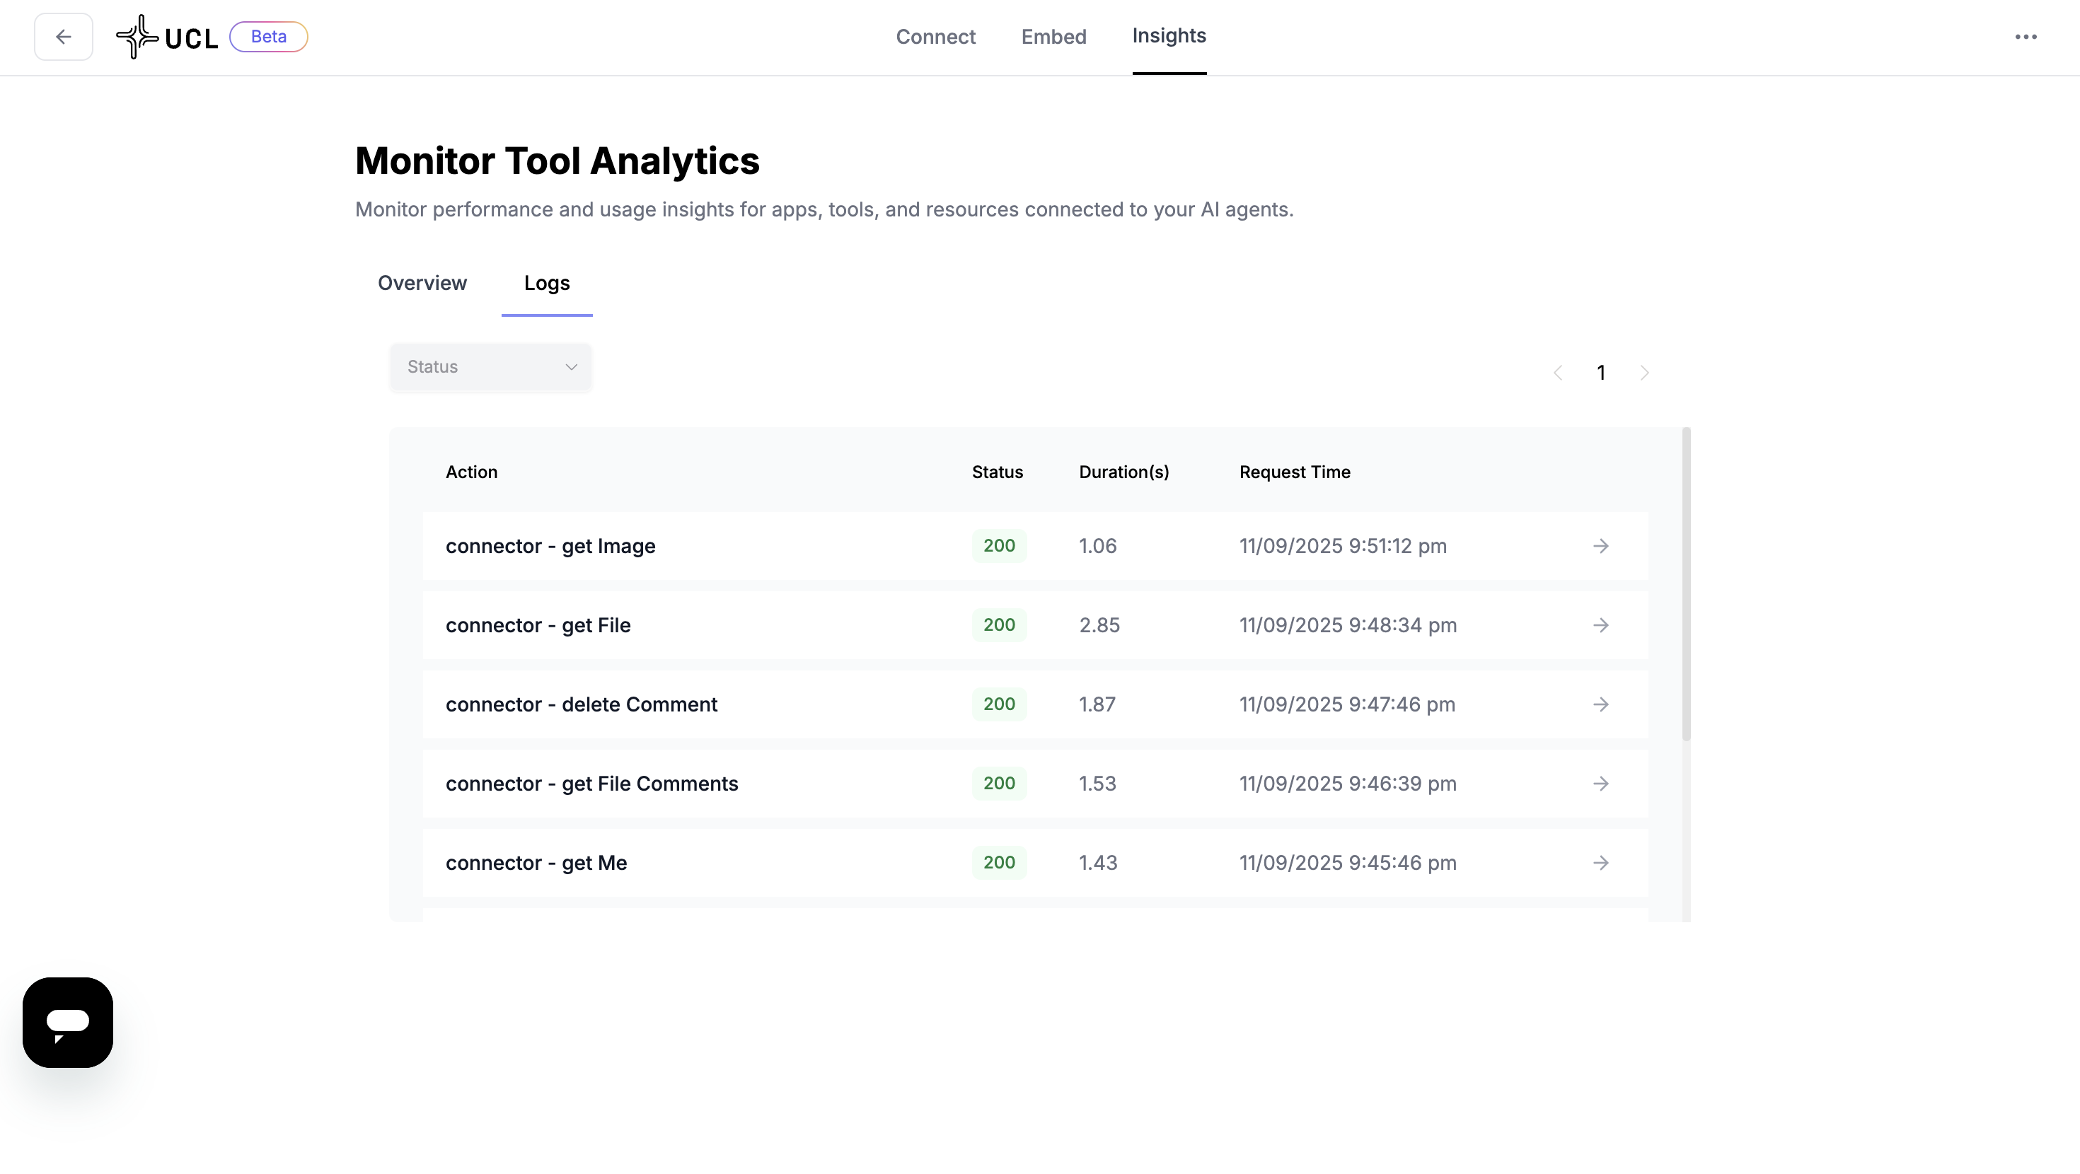Open details arrow for get File Comments log
Viewport: 2080px width, 1174px height.
(1600, 783)
